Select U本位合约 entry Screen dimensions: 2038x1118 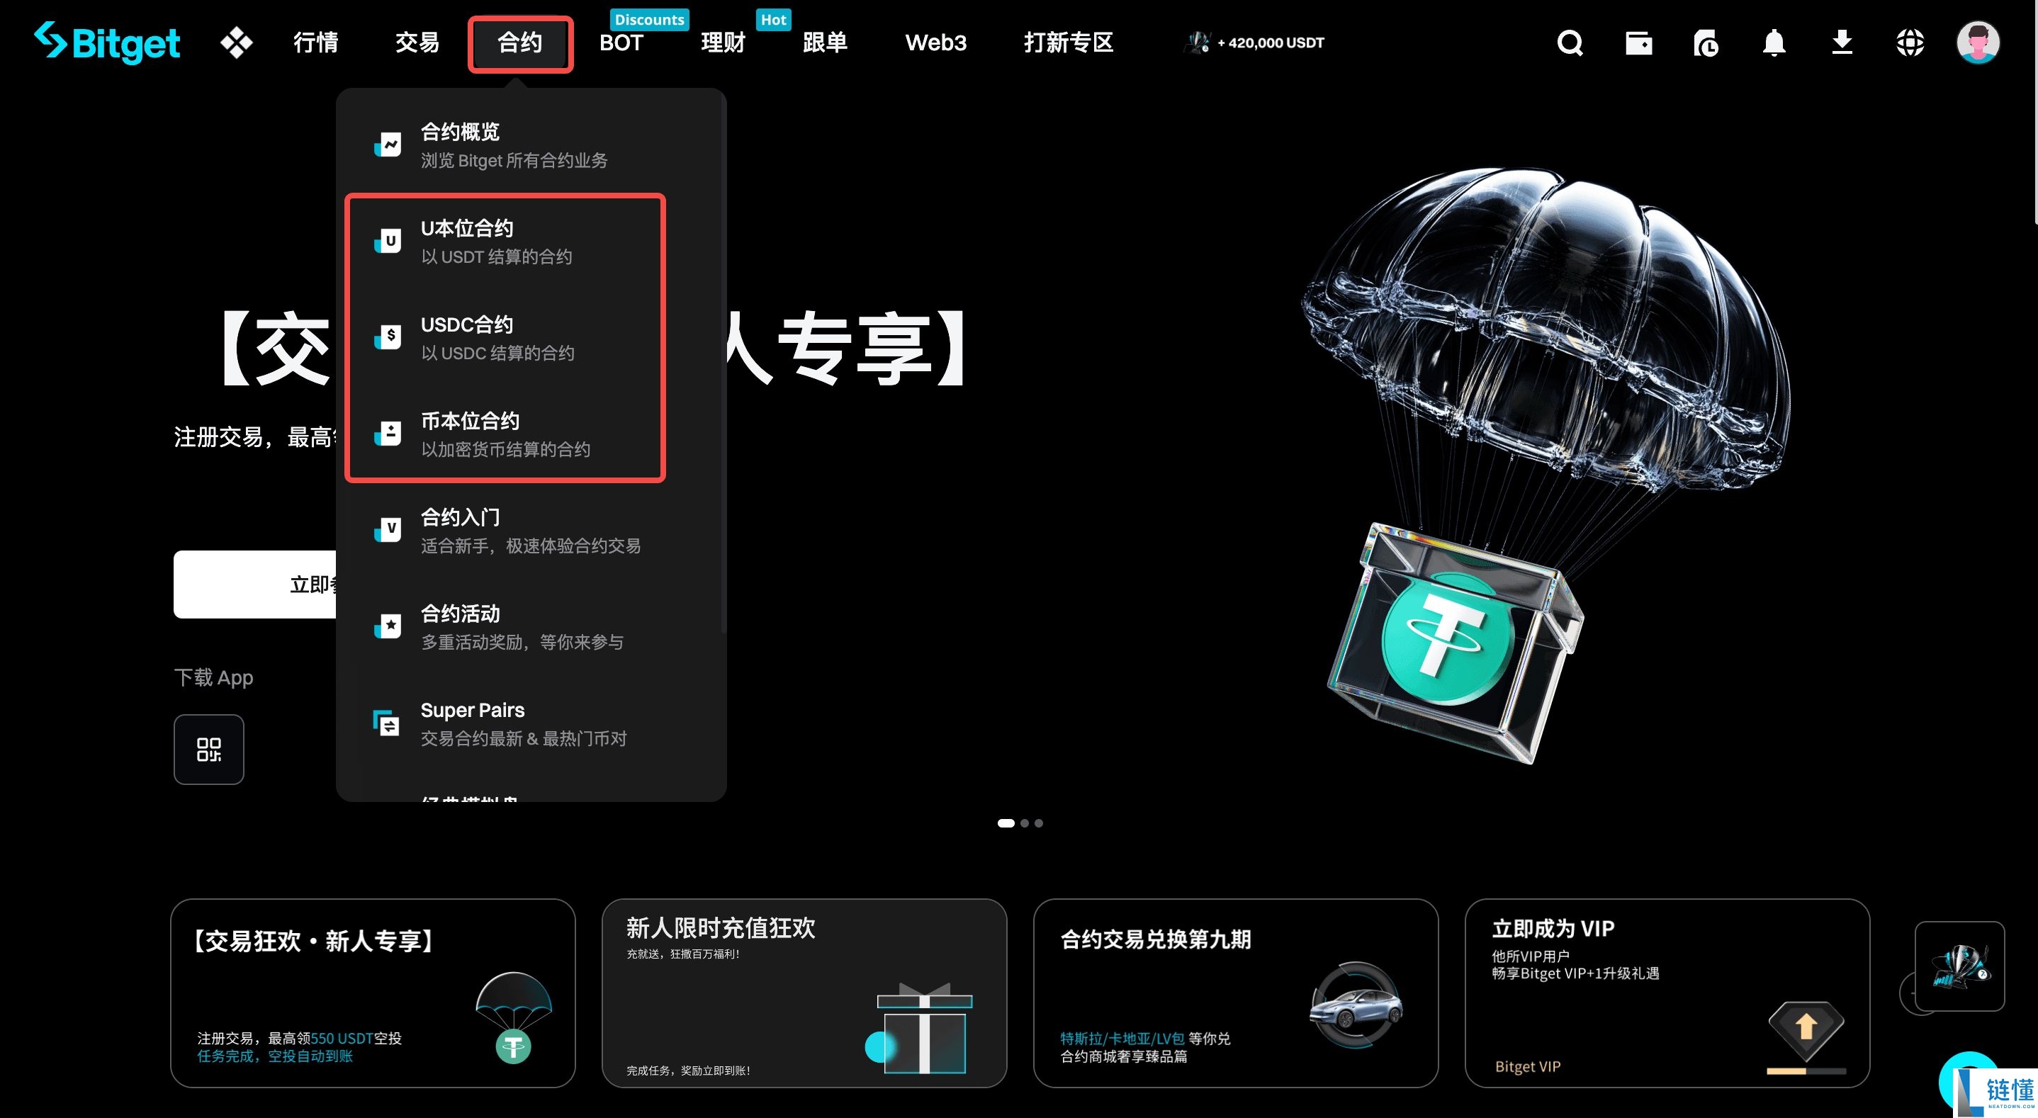(531, 242)
